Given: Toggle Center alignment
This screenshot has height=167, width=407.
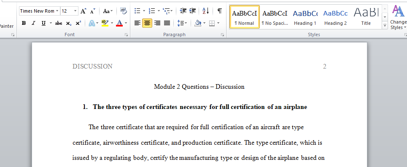Looking at the screenshot, I should 147,23.
